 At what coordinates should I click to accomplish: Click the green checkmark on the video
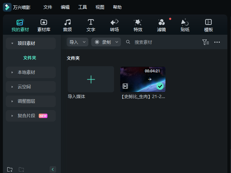[160, 86]
